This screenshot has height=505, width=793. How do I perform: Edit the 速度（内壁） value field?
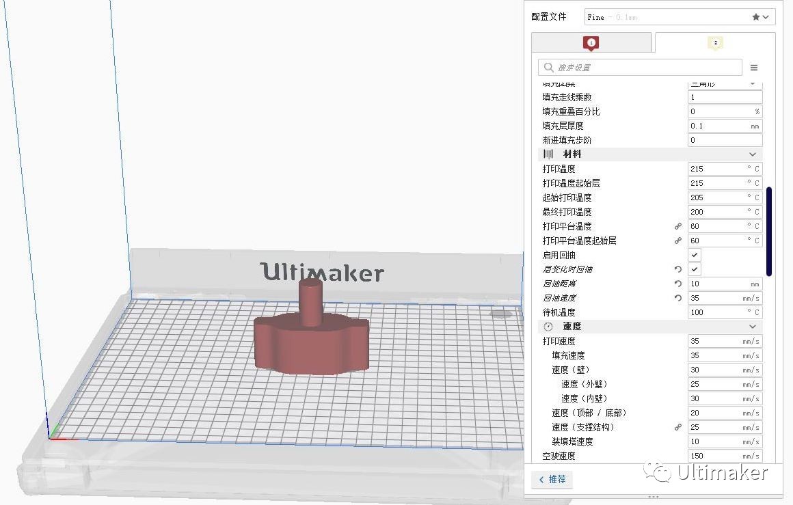coord(725,399)
